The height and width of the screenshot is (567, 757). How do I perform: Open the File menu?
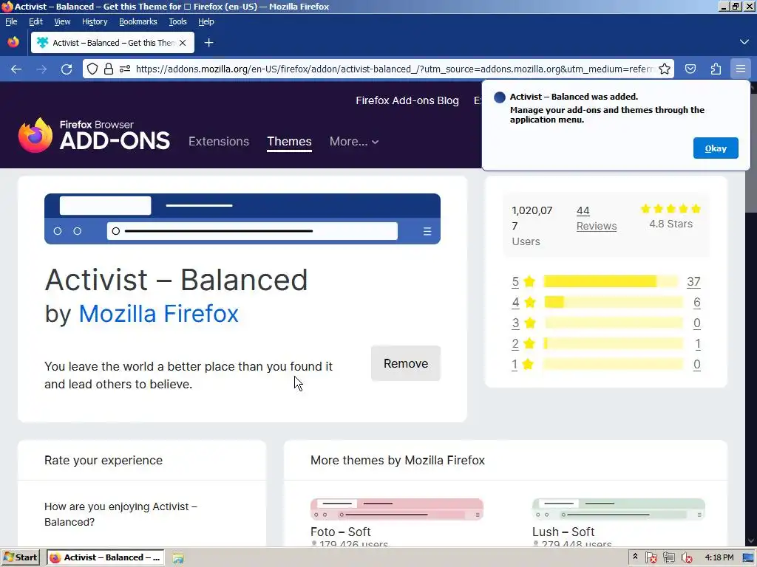(11, 21)
